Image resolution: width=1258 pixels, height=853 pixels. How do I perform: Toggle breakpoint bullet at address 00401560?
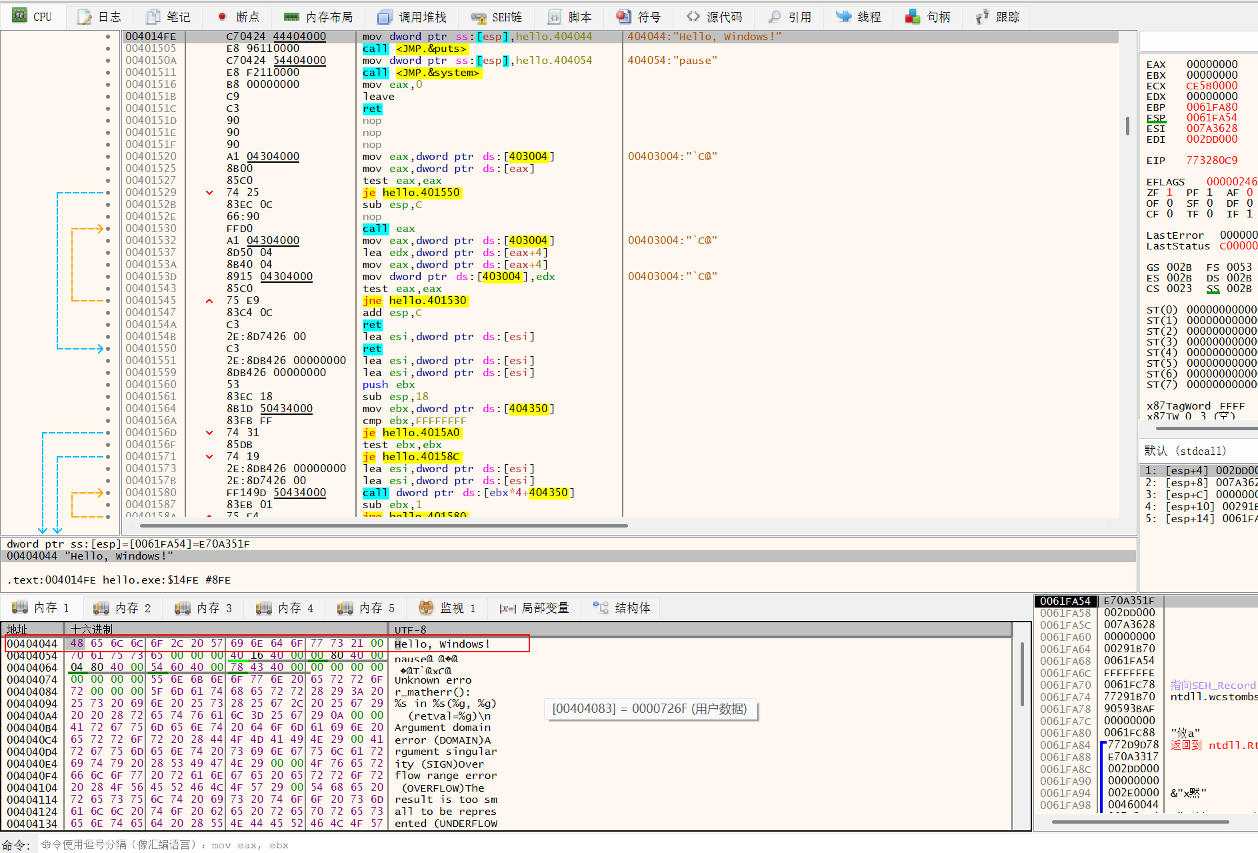point(108,385)
